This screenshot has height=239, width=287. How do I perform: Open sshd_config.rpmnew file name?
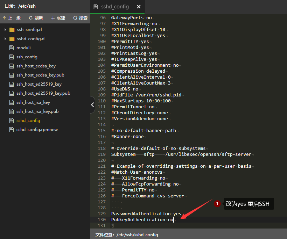[37, 130]
